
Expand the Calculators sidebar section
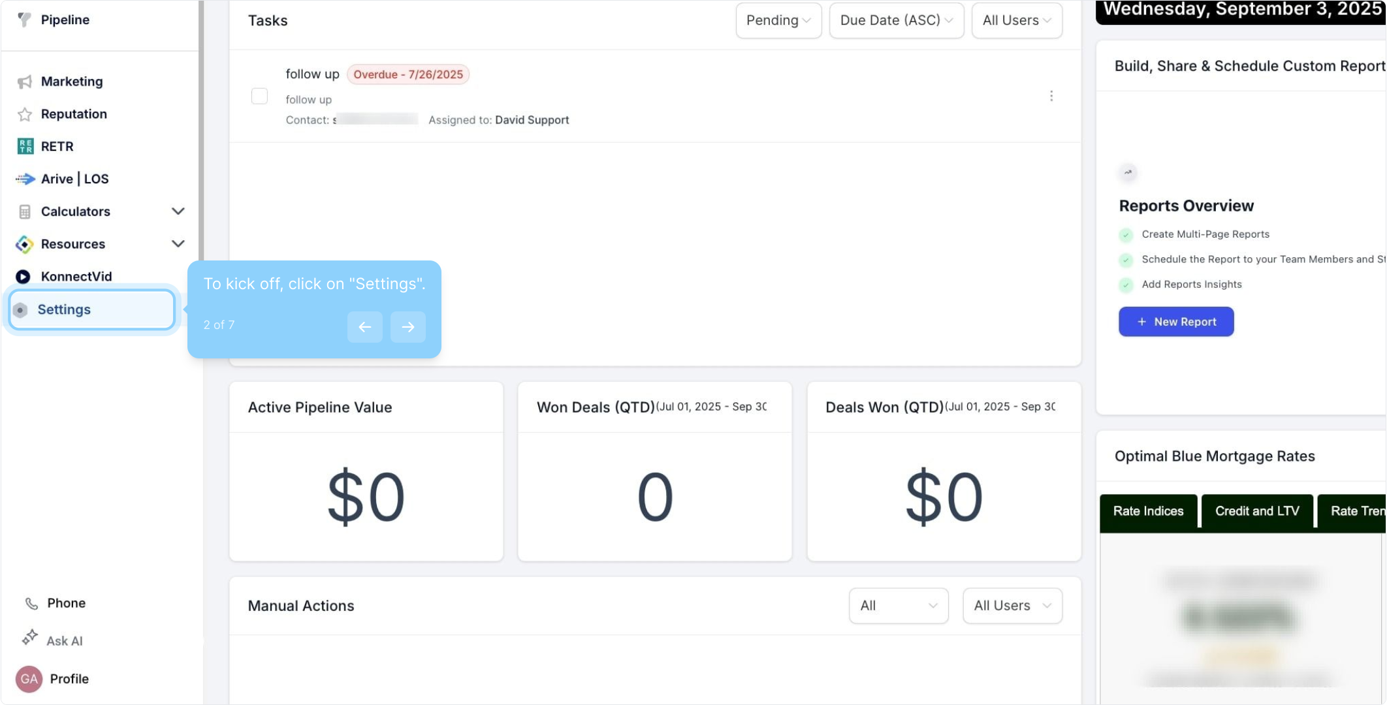178,211
